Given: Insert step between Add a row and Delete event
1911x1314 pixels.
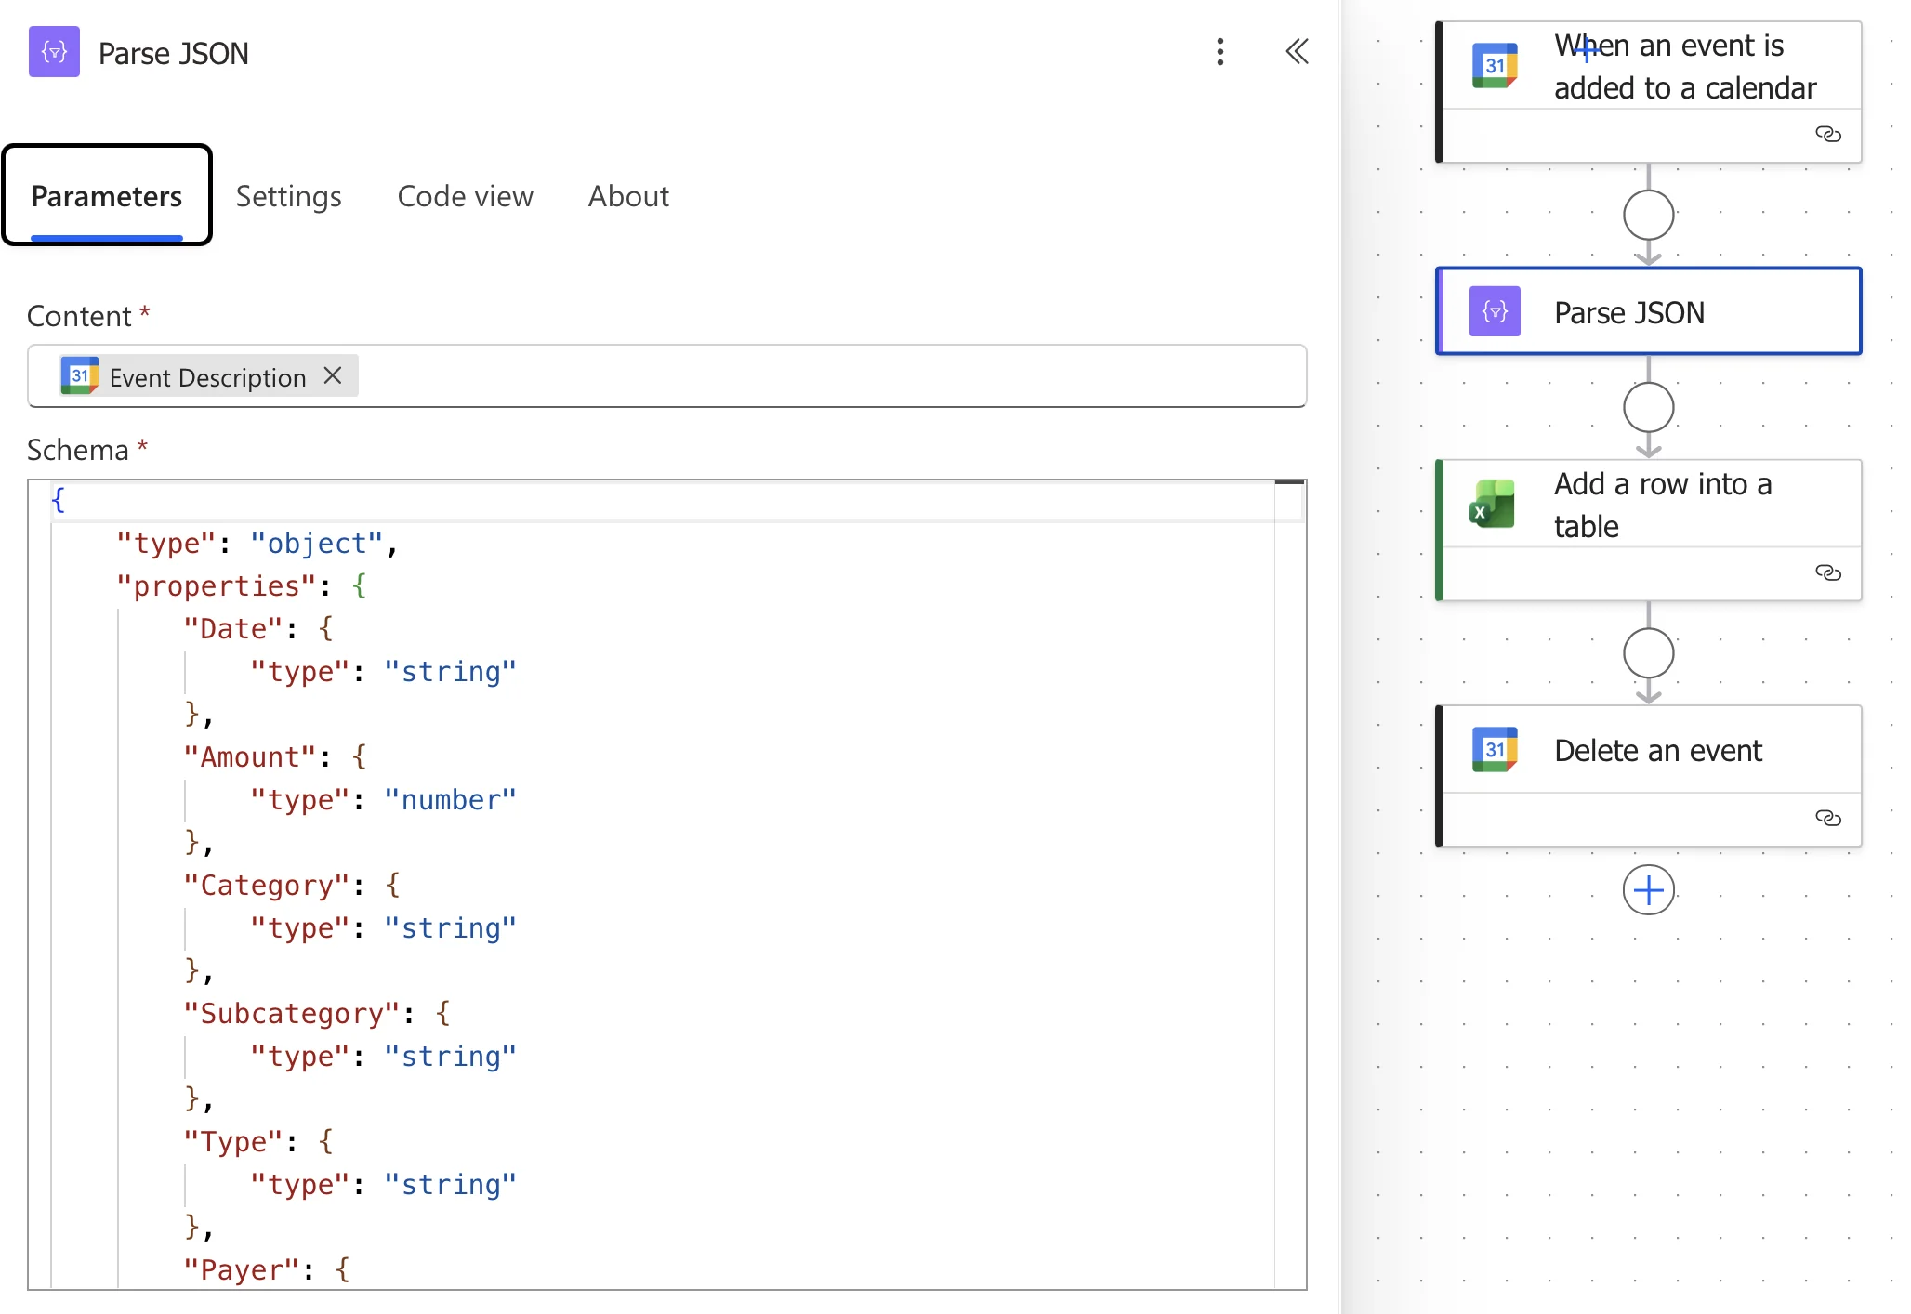Looking at the screenshot, I should tap(1648, 653).
